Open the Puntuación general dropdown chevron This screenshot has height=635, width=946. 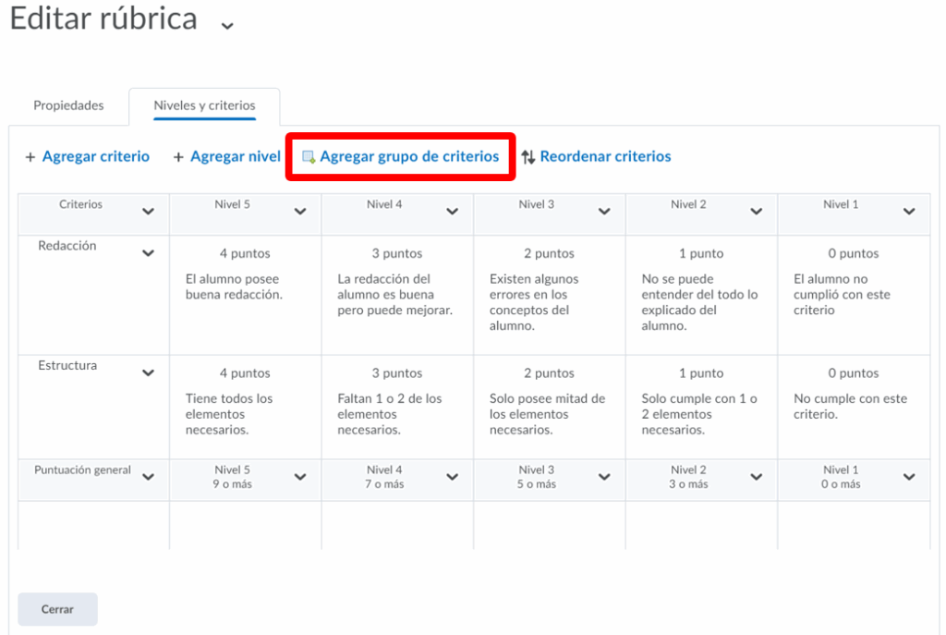coord(148,478)
